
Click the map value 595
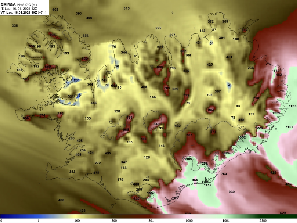click(x=53, y=35)
